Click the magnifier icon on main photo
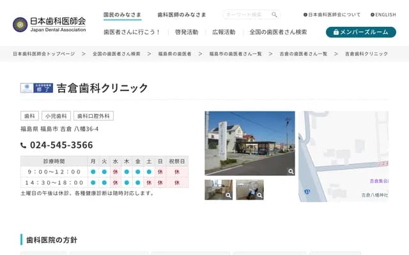Viewport: 409px width, 255px height. [291, 171]
